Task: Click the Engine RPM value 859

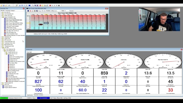Action: point(104,73)
